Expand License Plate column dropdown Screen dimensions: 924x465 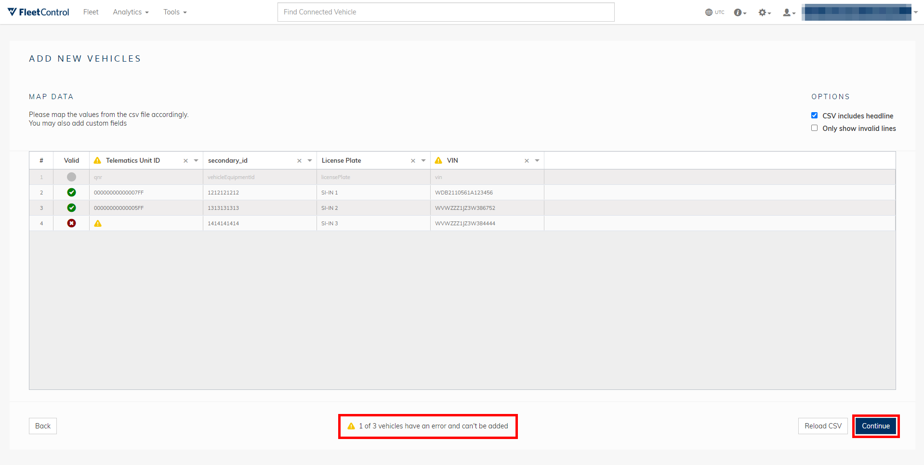(x=423, y=161)
